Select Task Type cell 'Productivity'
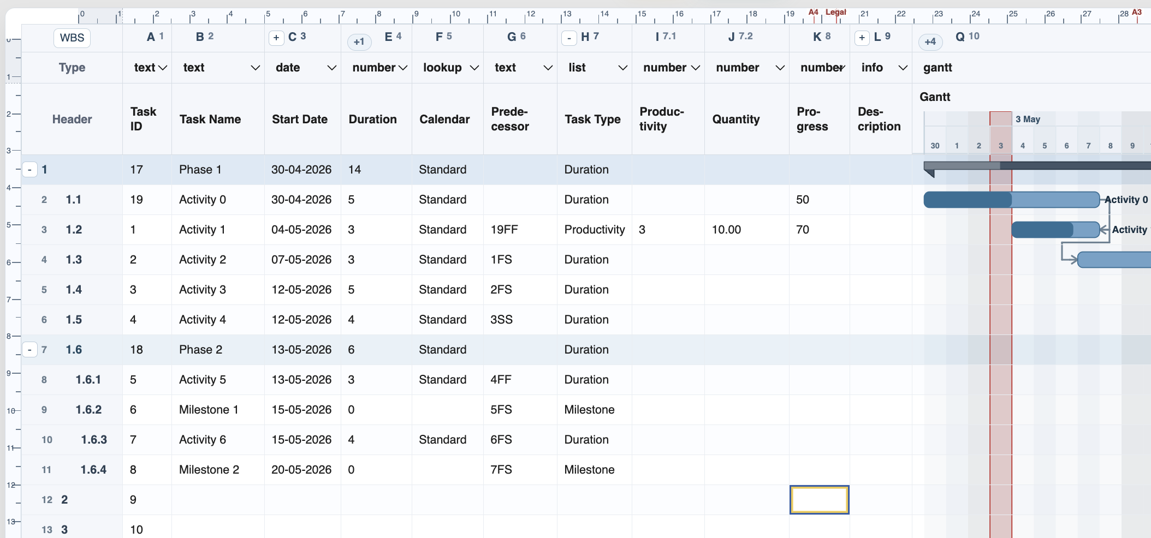 pyautogui.click(x=595, y=230)
